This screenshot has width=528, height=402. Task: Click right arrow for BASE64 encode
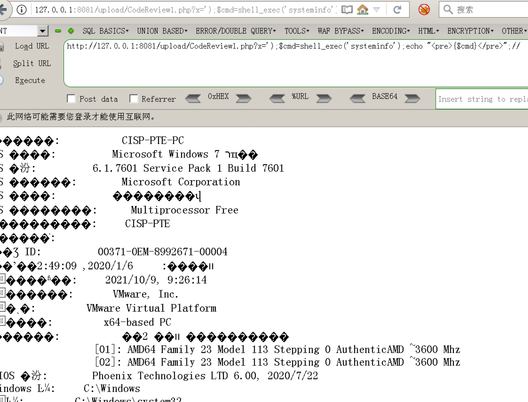pos(412,98)
